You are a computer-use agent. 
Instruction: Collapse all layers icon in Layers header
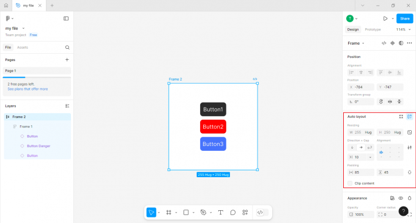[x=67, y=106]
